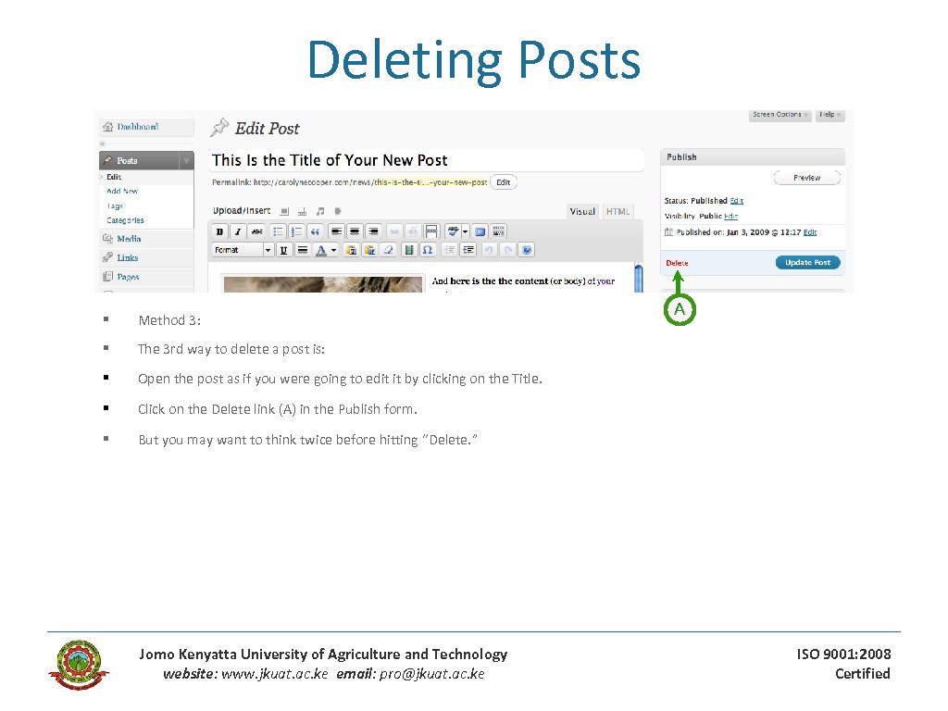Switch to the HTML editor tab
This screenshot has width=948, height=711.
point(617,211)
